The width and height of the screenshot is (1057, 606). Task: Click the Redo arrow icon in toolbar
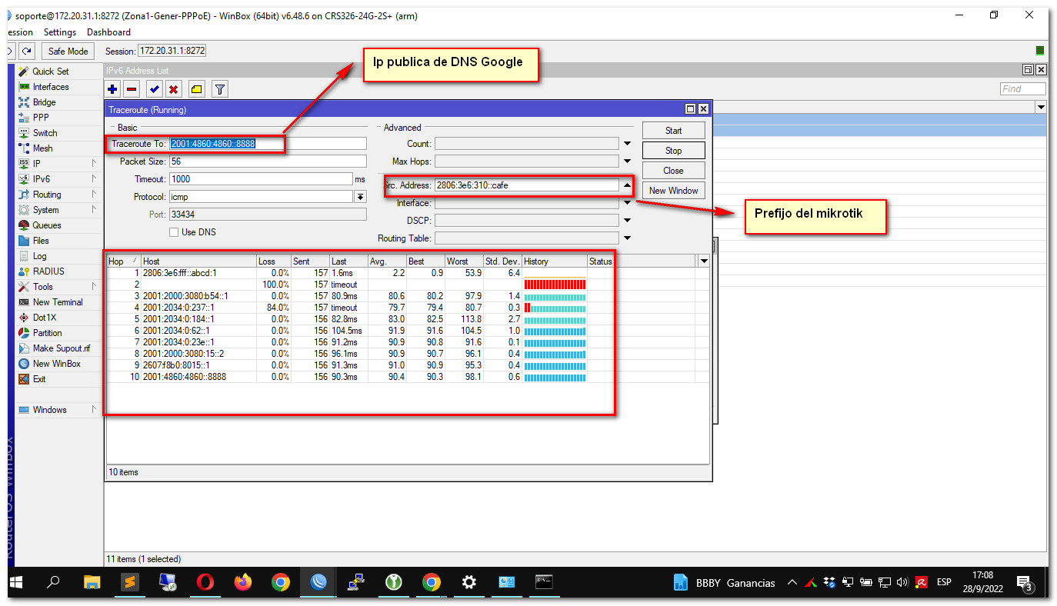click(27, 52)
